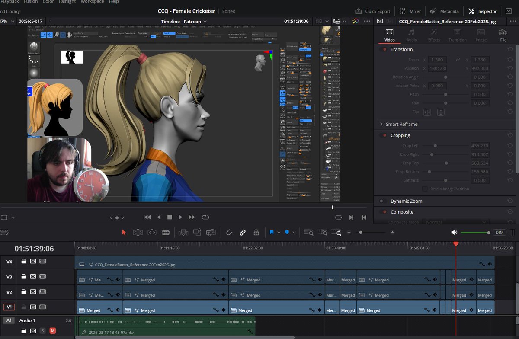Disable the Cropping section toggle
The height and width of the screenshot is (339, 519).
(383, 135)
